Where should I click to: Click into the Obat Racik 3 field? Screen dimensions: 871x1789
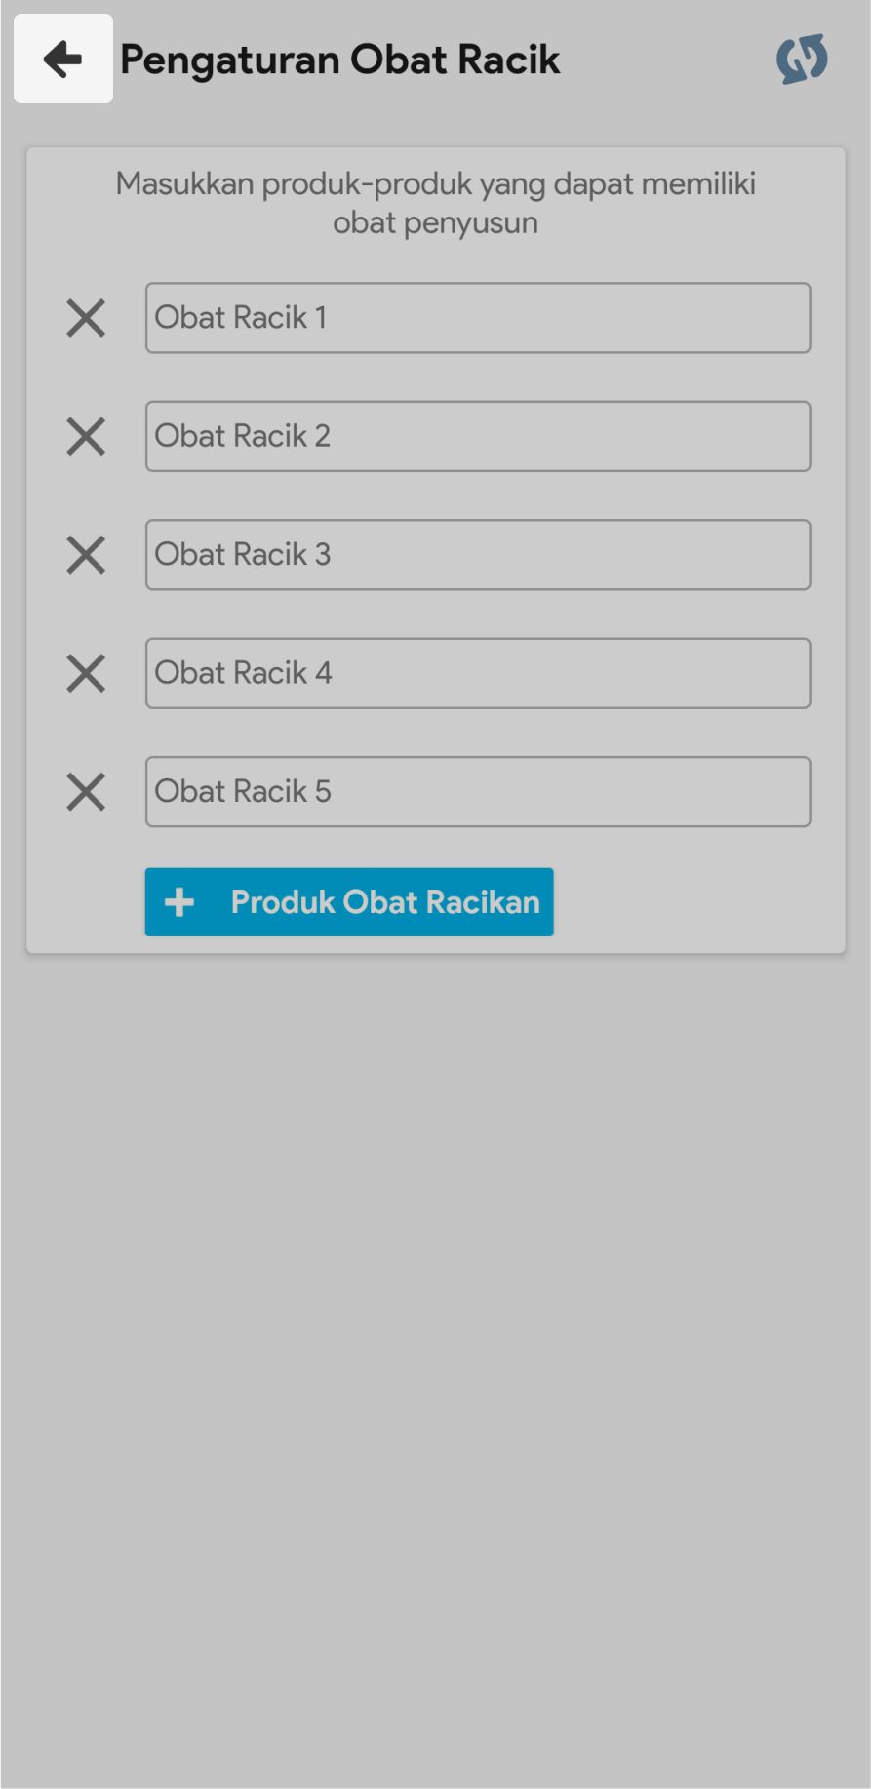click(x=478, y=555)
